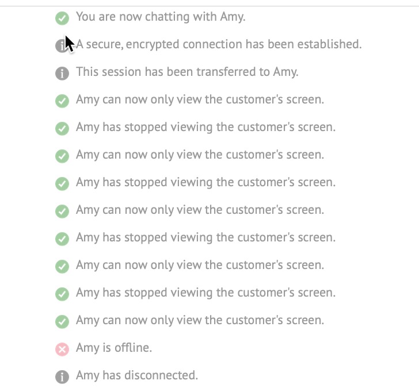Click the checkmark of the second "Amy can now only view" entry
This screenshot has height=392, width=419.
click(x=62, y=156)
